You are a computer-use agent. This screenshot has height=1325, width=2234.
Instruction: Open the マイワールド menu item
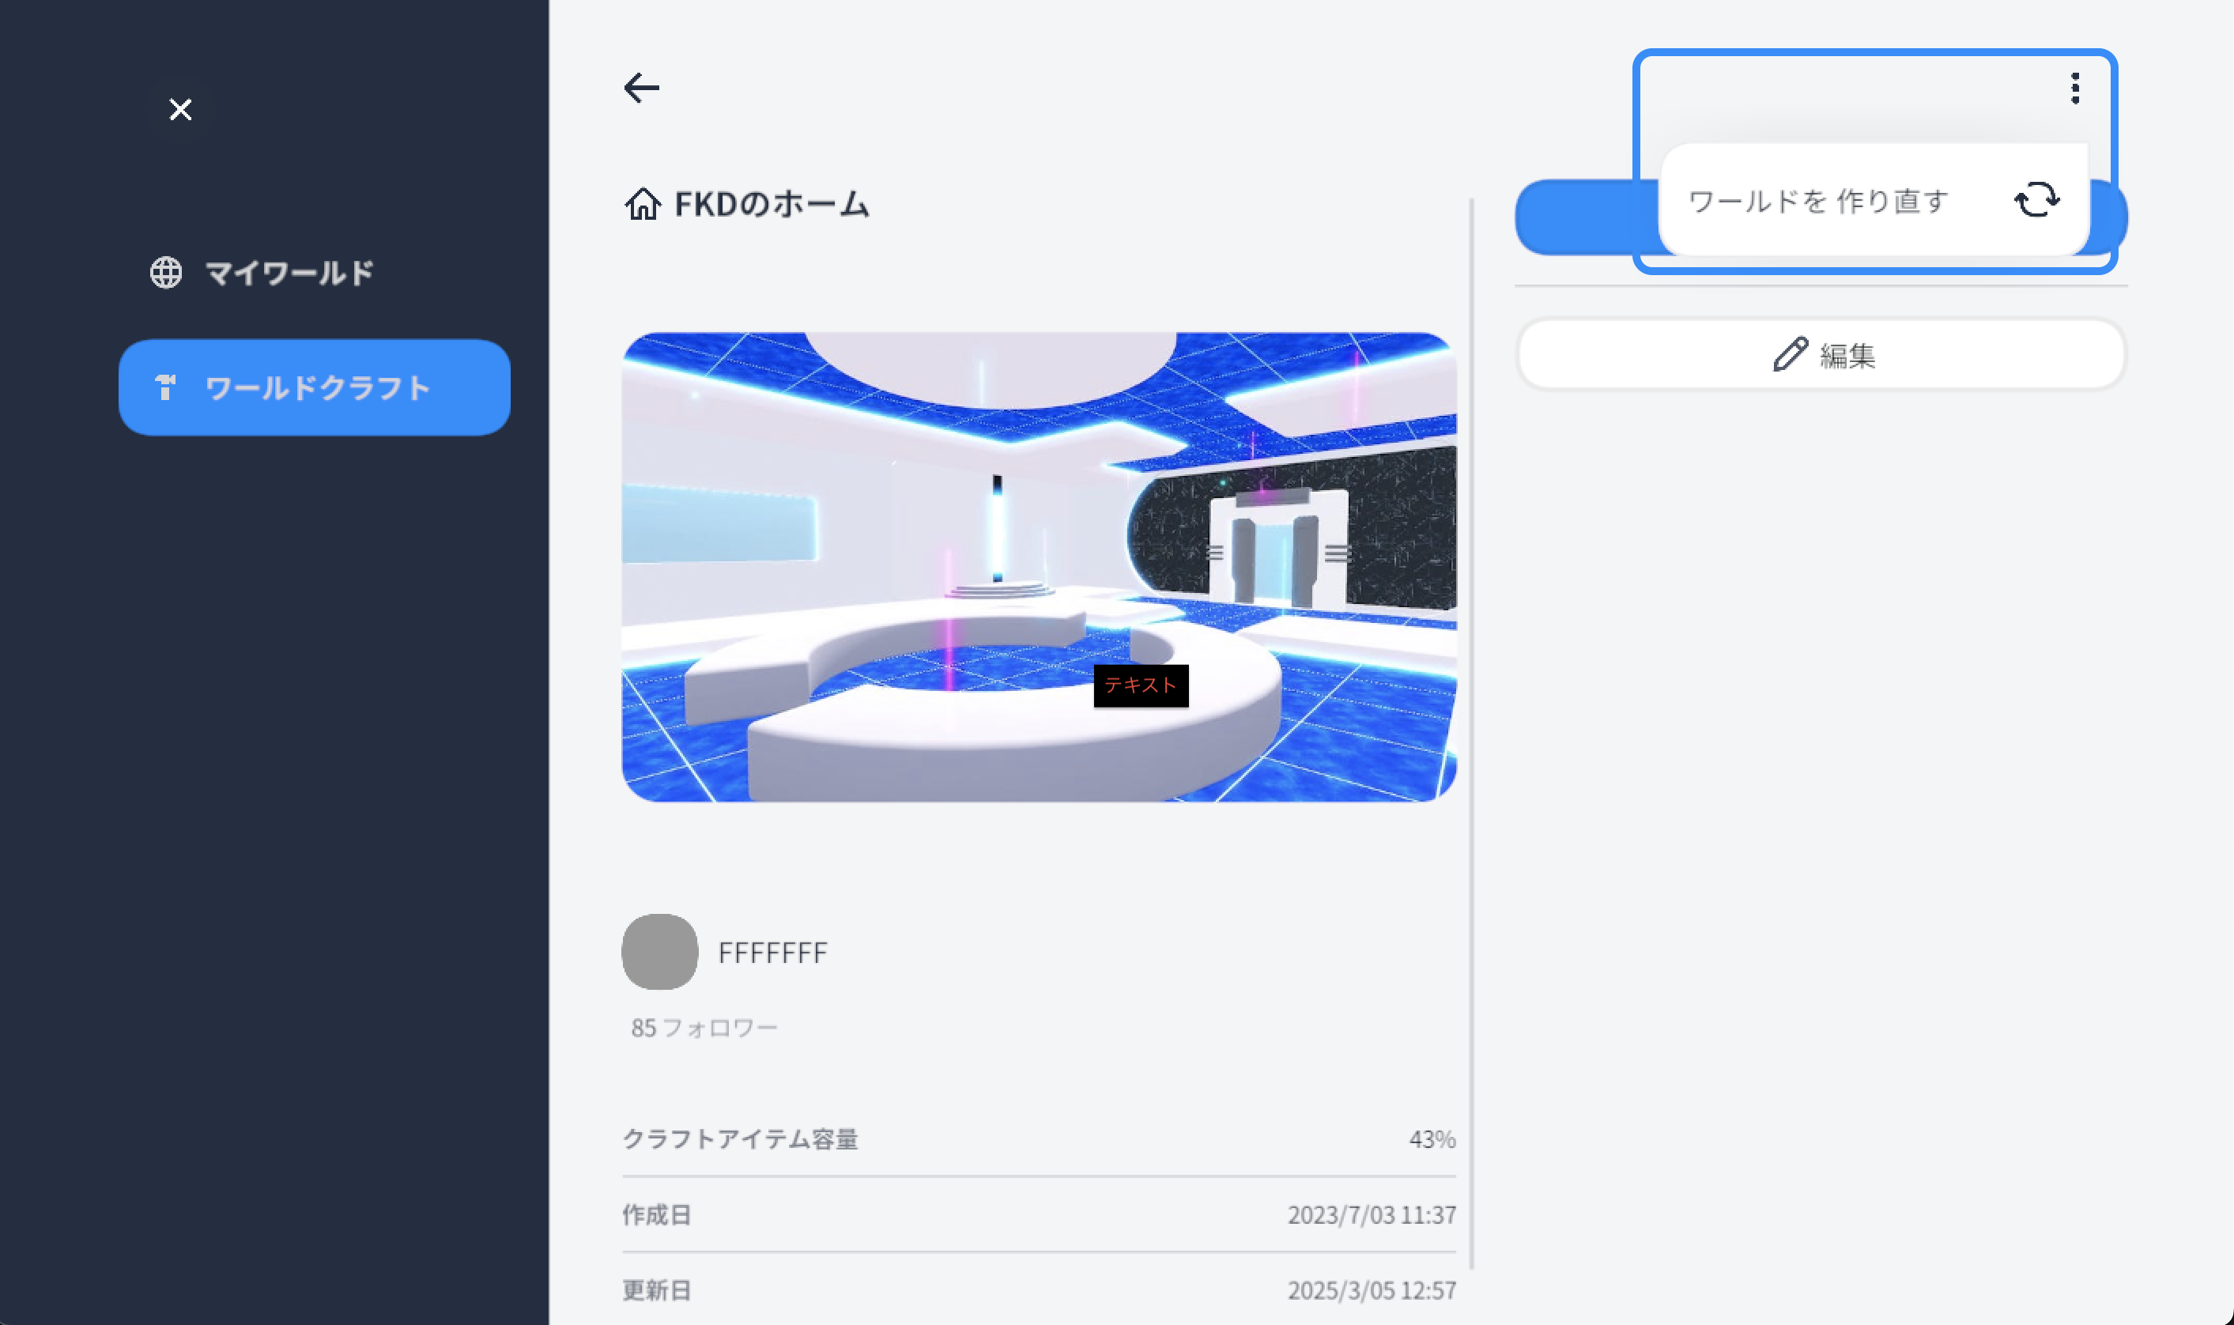289,272
